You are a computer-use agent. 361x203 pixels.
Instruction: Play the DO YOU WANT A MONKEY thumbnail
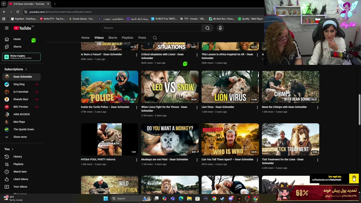[170, 139]
